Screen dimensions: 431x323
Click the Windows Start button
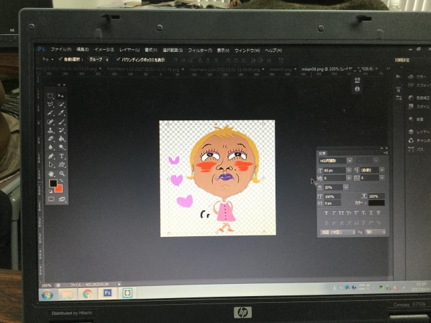pos(48,294)
